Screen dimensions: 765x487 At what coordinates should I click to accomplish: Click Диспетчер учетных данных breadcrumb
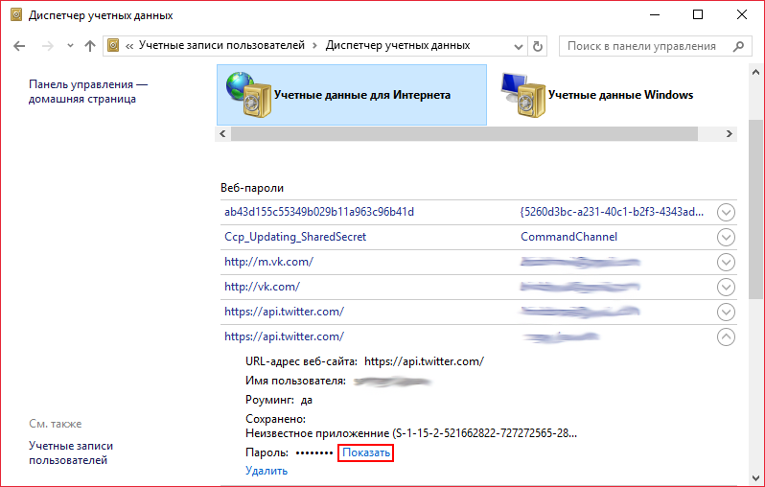(x=398, y=45)
